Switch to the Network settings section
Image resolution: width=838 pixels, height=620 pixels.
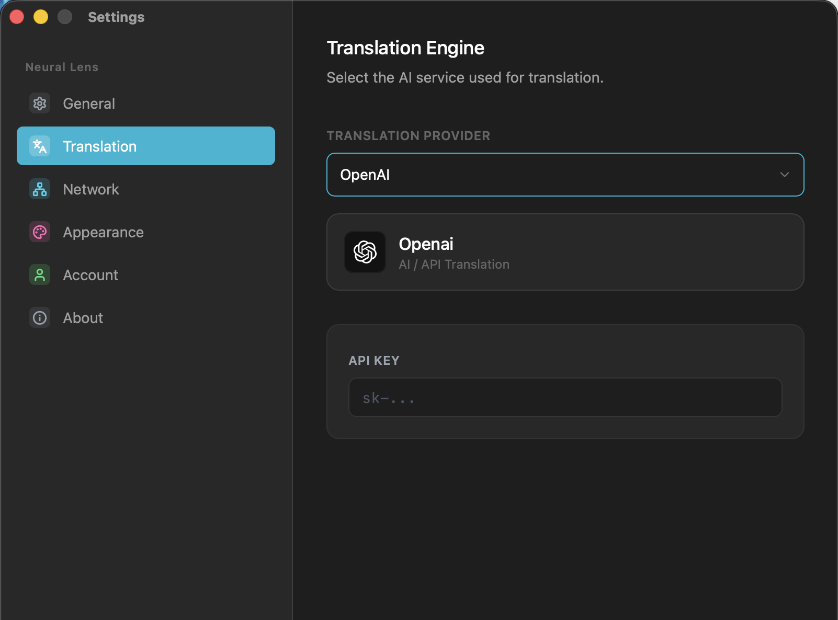[91, 189]
